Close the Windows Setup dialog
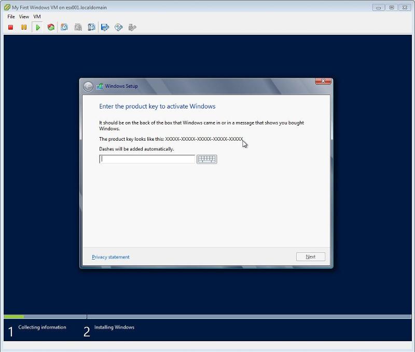Image resolution: width=415 pixels, height=352 pixels. (323, 81)
